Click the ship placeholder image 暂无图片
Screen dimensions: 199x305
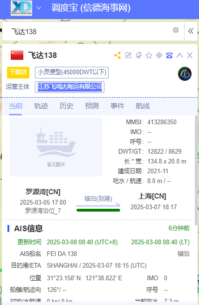click(56, 147)
